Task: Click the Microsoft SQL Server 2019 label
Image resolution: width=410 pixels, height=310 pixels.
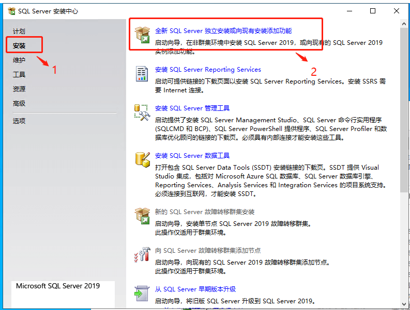Action: tap(58, 286)
